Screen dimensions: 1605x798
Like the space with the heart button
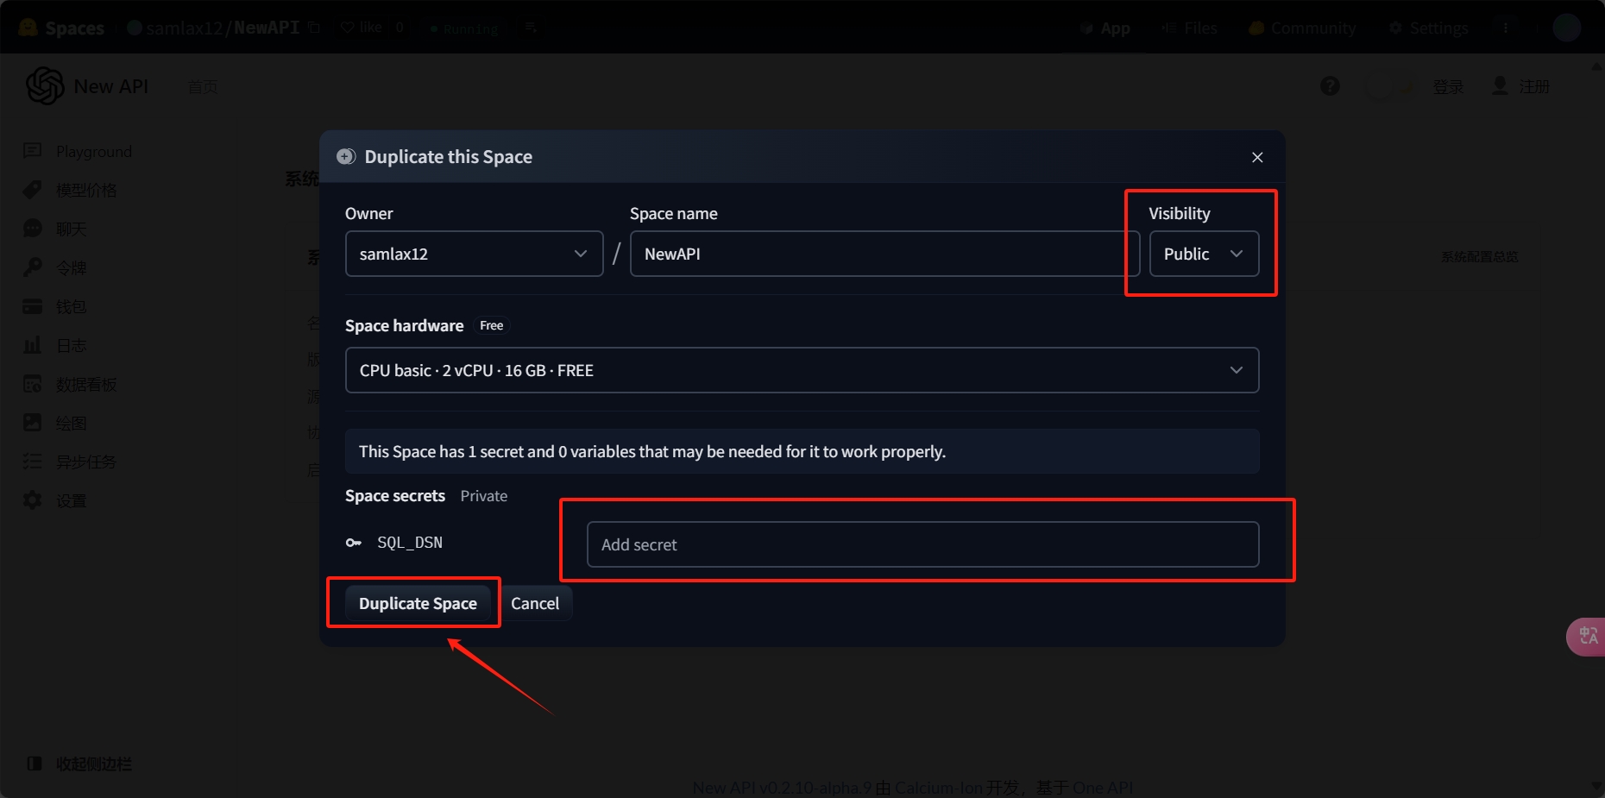point(361,28)
